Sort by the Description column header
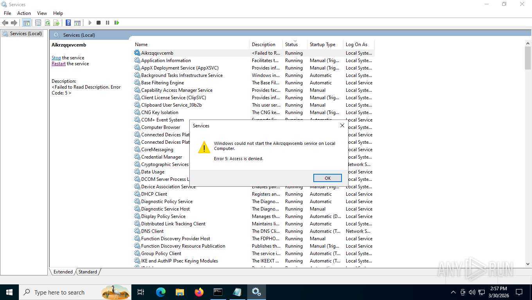The height and width of the screenshot is (300, 532). [x=266, y=45]
